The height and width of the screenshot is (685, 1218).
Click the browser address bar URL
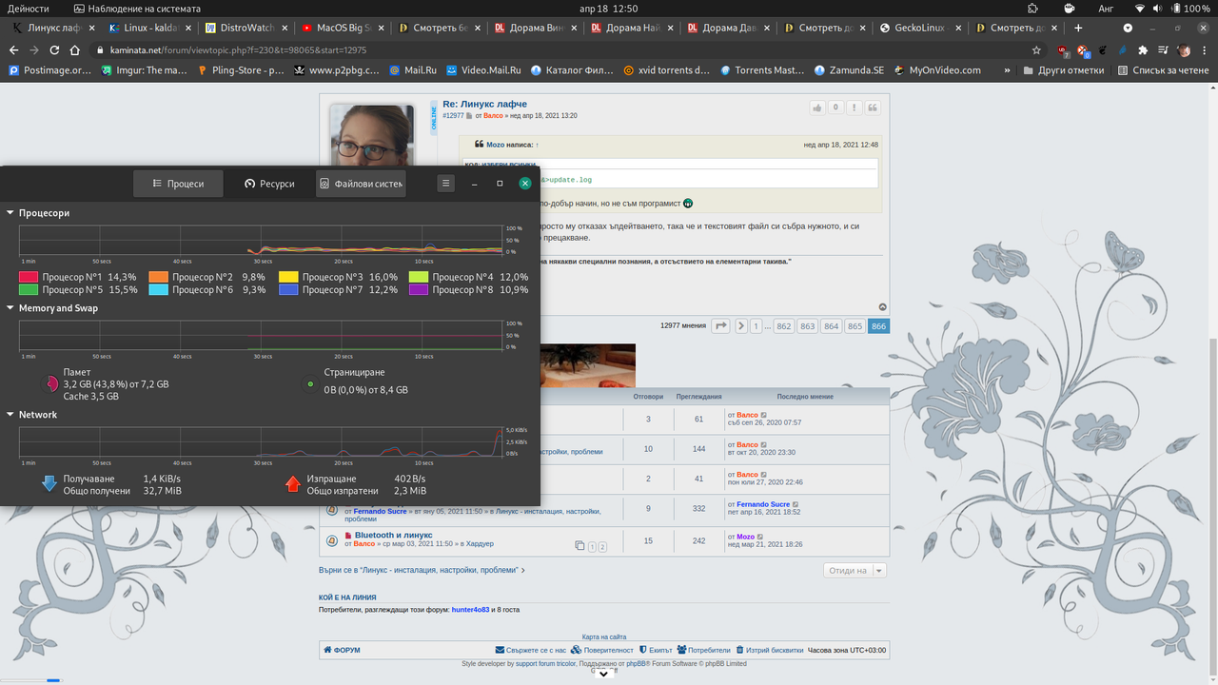[x=240, y=49]
